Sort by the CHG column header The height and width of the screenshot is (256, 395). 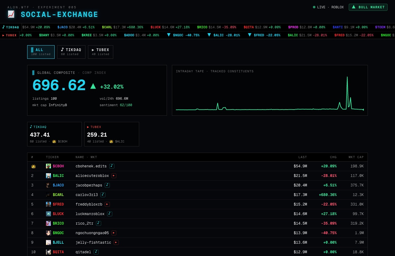(x=333, y=157)
